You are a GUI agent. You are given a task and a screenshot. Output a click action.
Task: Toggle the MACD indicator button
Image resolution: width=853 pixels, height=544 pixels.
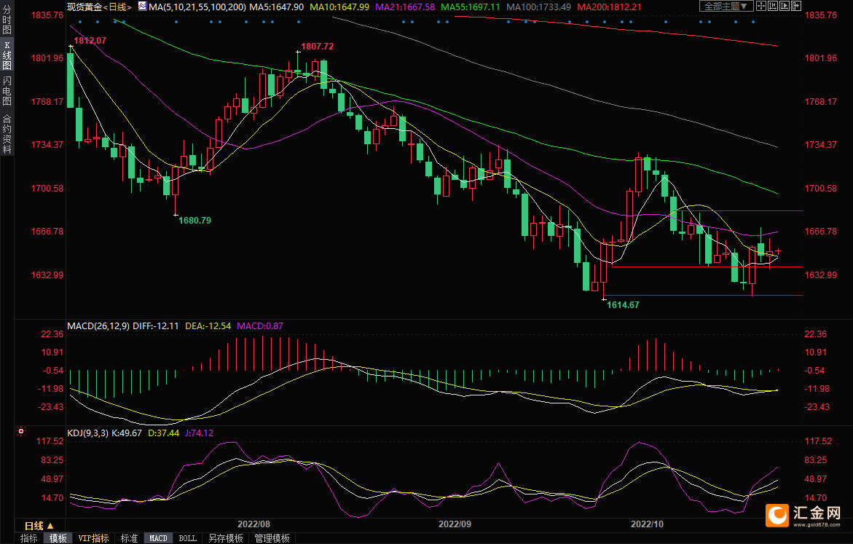(158, 538)
